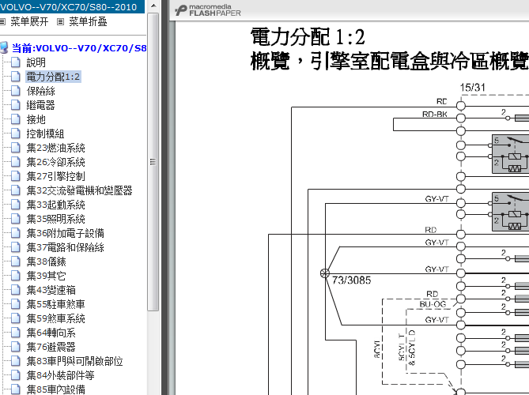Click the page icon beside 集23燃油系統
Viewport: 529px width, 395px height.
(x=16, y=148)
